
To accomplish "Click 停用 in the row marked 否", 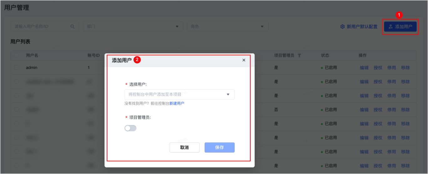I will (x=392, y=110).
